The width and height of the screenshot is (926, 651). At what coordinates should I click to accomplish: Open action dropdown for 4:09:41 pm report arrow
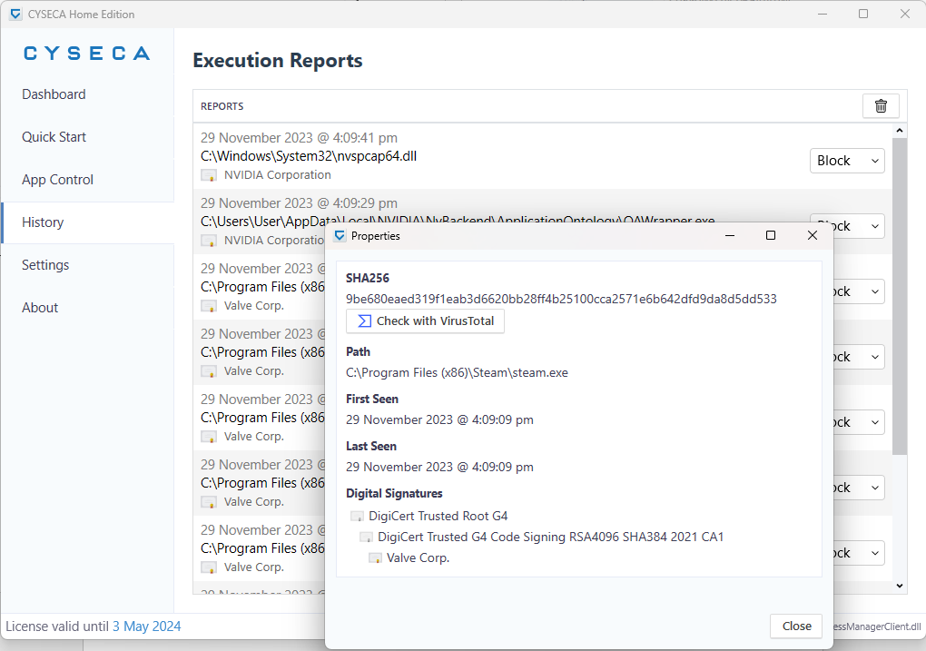[x=874, y=161]
